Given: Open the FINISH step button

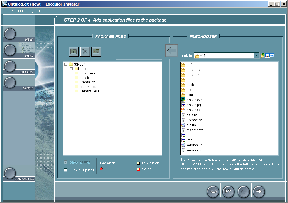Looking at the screenshot, I should [x=10, y=82].
